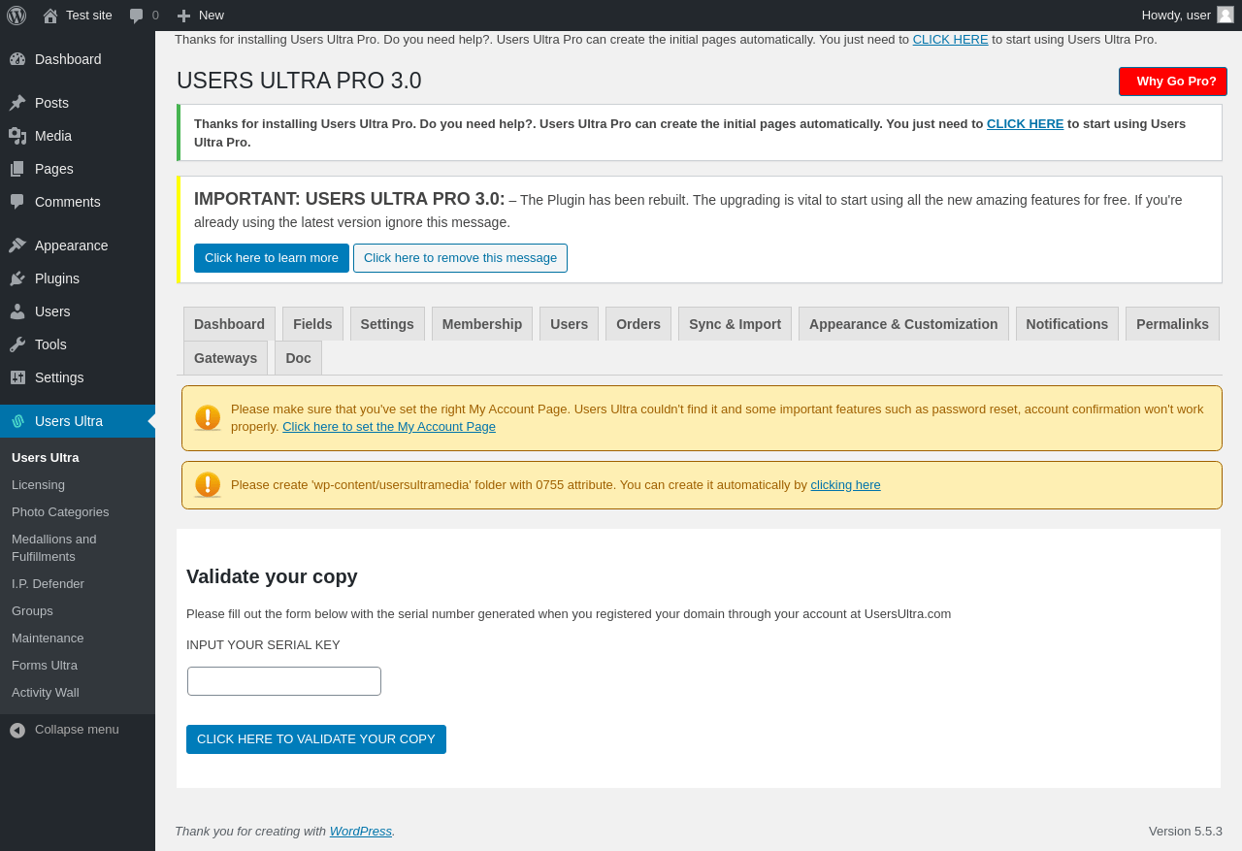Click warning icon beside My Account Page notice

point(208,418)
